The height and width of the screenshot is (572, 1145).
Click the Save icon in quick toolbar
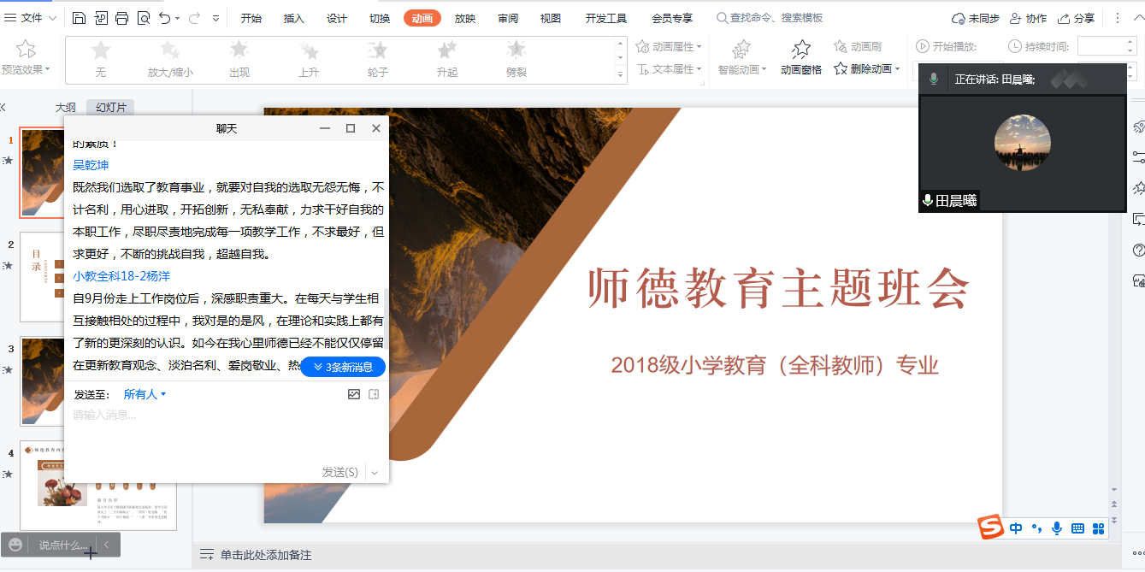coord(79,18)
